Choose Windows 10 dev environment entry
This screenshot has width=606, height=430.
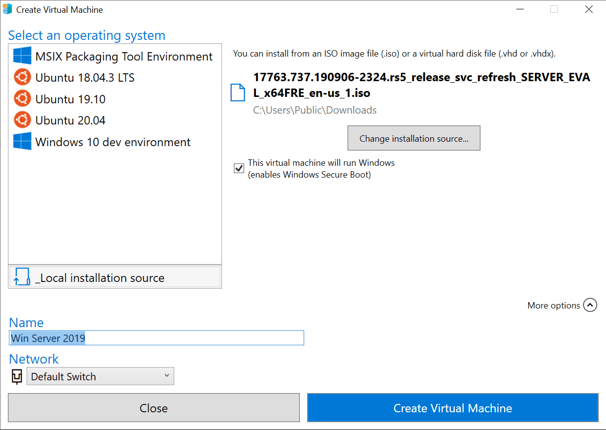click(x=112, y=142)
